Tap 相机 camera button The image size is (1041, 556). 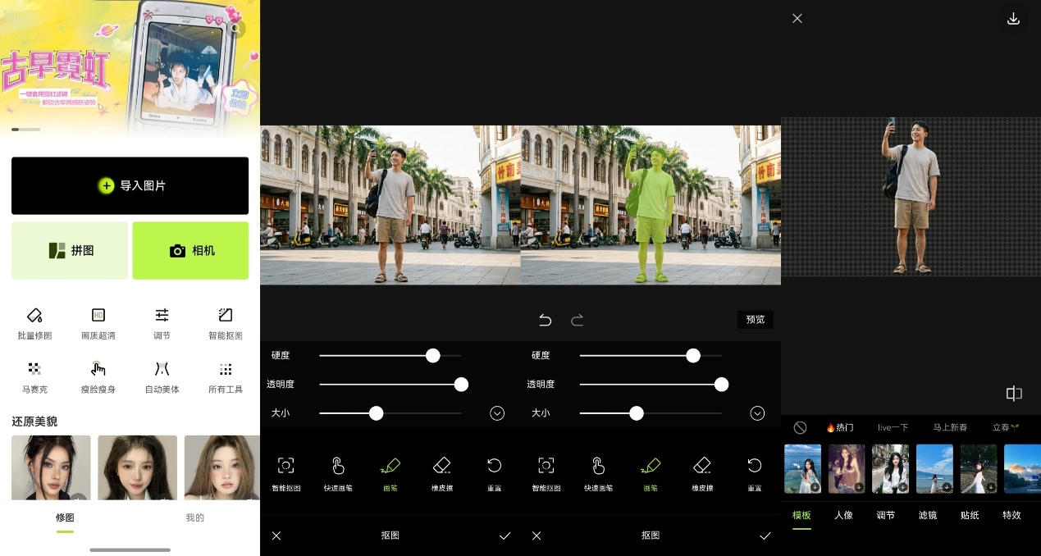pyautogui.click(x=190, y=250)
